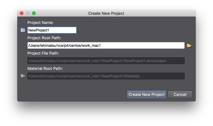Click the "Material Root Path:" label
Screen dimensions: 213x126
pyautogui.click(x=45, y=69)
